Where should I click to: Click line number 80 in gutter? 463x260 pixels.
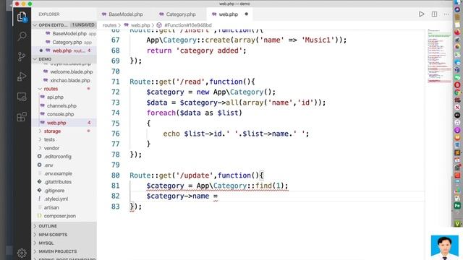(116, 175)
